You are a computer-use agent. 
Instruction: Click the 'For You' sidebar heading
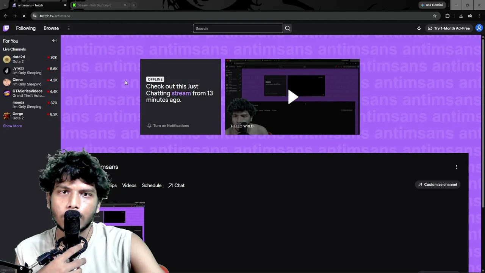click(11, 41)
